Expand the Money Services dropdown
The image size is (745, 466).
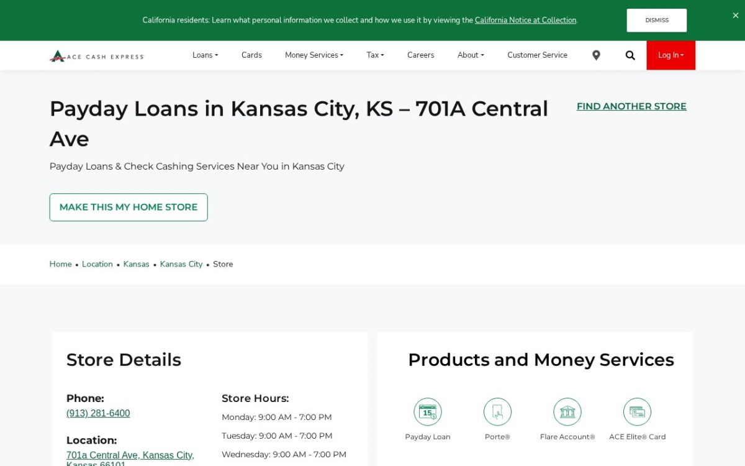pyautogui.click(x=314, y=55)
